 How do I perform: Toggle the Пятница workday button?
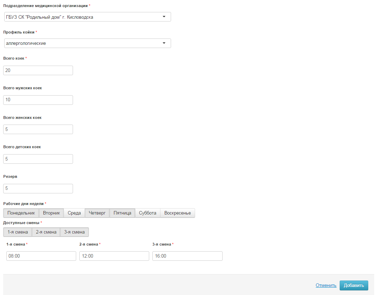[122, 213]
